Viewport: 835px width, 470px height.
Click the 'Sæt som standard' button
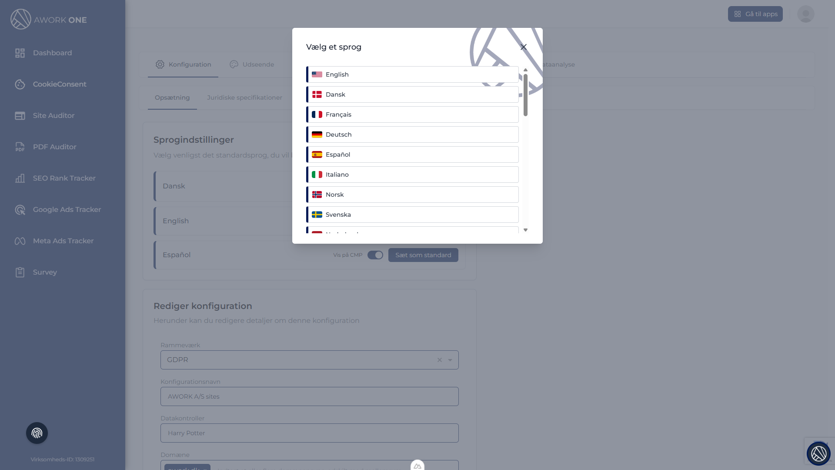pyautogui.click(x=423, y=255)
